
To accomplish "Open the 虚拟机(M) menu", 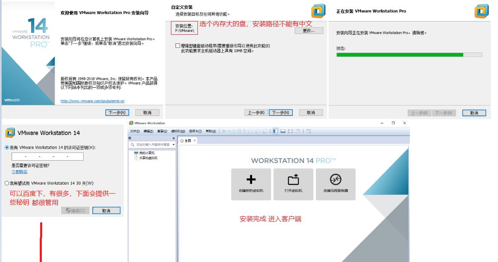I will tap(178, 131).
